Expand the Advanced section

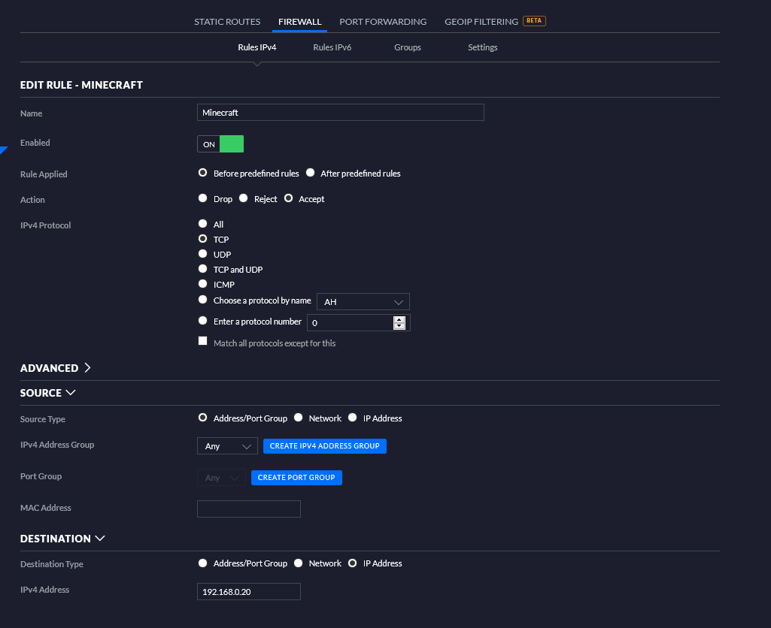[56, 368]
